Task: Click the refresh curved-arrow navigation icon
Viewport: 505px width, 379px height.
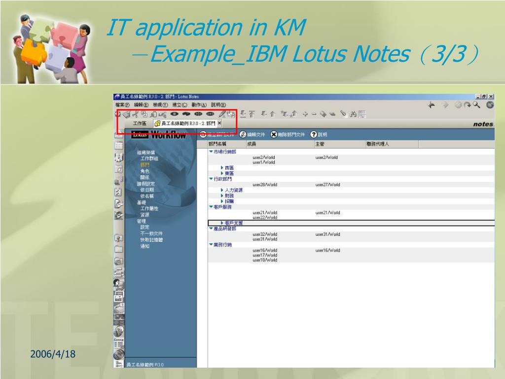Action: (468, 105)
